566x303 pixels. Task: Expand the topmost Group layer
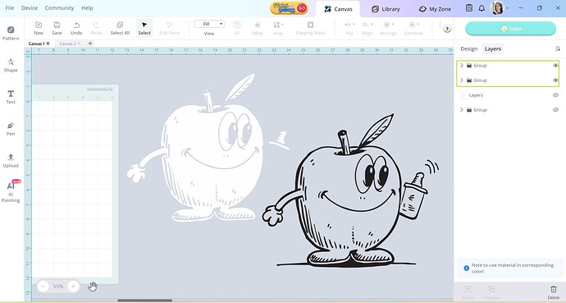click(461, 66)
